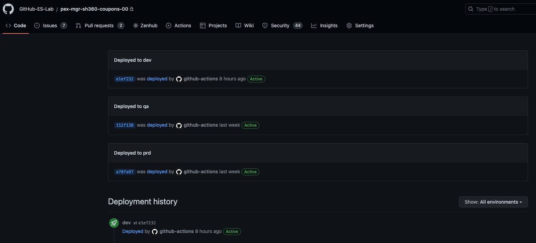The height and width of the screenshot is (243, 536).
Task: Open the Show: All environments dropdown
Action: (493, 202)
